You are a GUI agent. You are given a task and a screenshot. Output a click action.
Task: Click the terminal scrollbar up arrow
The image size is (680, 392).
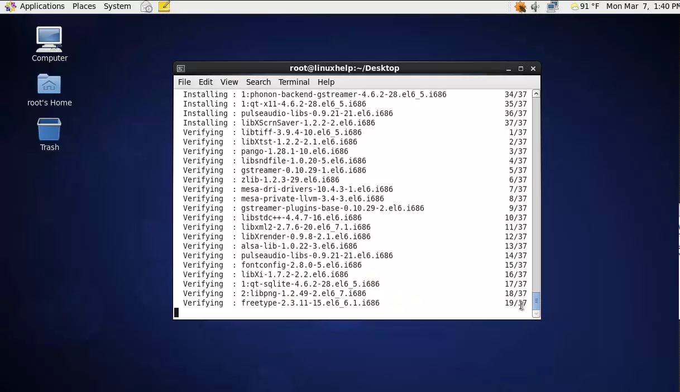(536, 94)
